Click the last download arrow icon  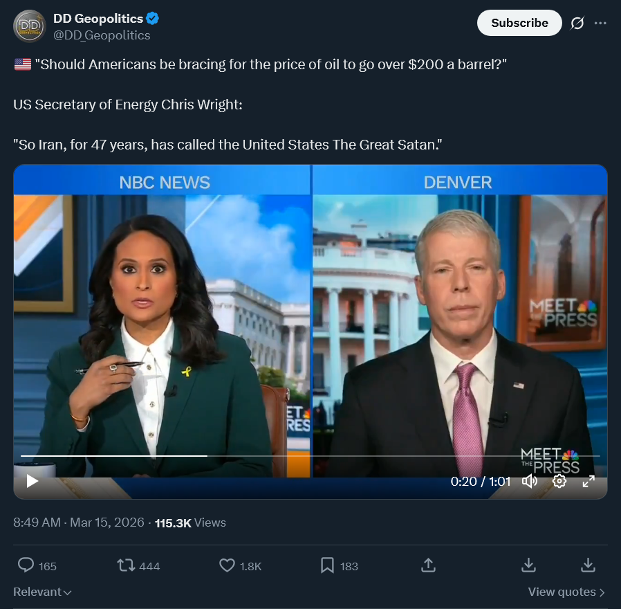coord(588,565)
